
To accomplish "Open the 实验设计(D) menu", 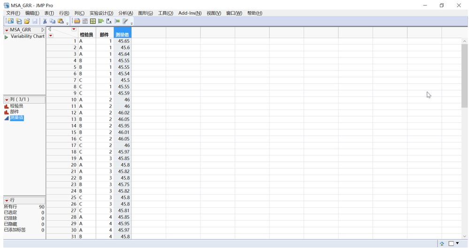I will tap(101, 13).
